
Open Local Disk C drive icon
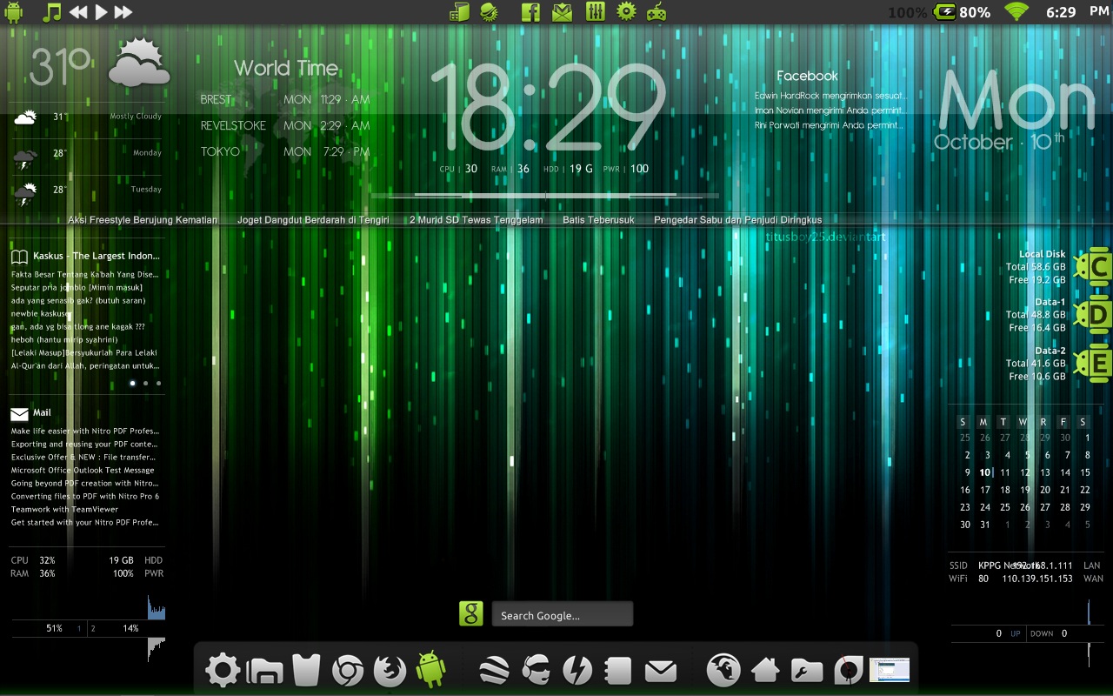1092,266
